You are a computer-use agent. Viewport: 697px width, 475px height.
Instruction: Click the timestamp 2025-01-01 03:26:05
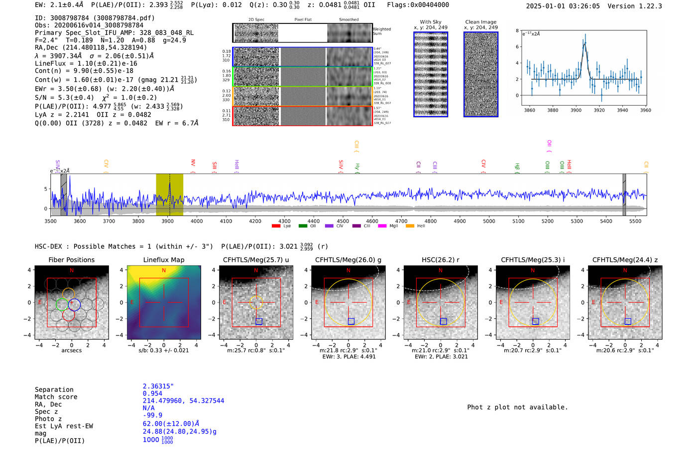[x=563, y=6]
